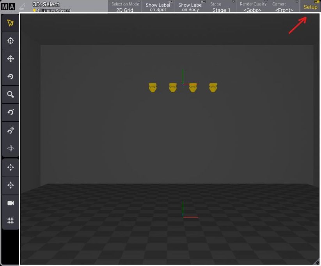Click the rotate-around-pivot tool icon
The image size is (321, 266).
tap(11, 130)
